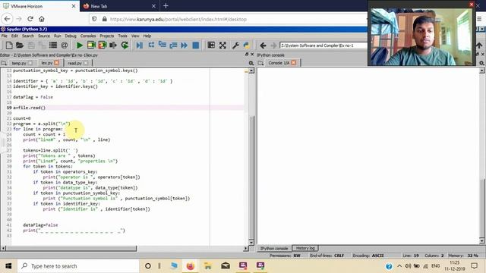Close the read.py tab

86,63
